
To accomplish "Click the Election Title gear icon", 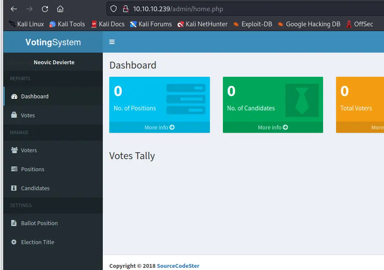I will (x=14, y=242).
